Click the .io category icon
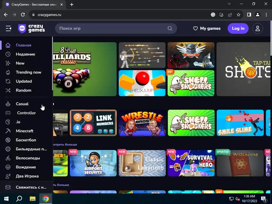The height and width of the screenshot is (204, 272). coord(8,122)
